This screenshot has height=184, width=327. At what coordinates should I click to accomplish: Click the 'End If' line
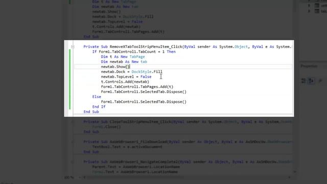pyautogui.click(x=99, y=107)
